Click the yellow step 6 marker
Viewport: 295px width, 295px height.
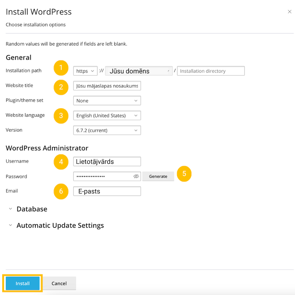coord(61,191)
